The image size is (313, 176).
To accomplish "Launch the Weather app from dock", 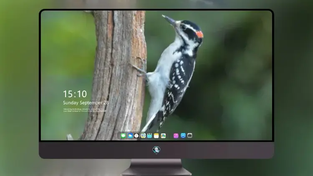I will click(x=130, y=136).
